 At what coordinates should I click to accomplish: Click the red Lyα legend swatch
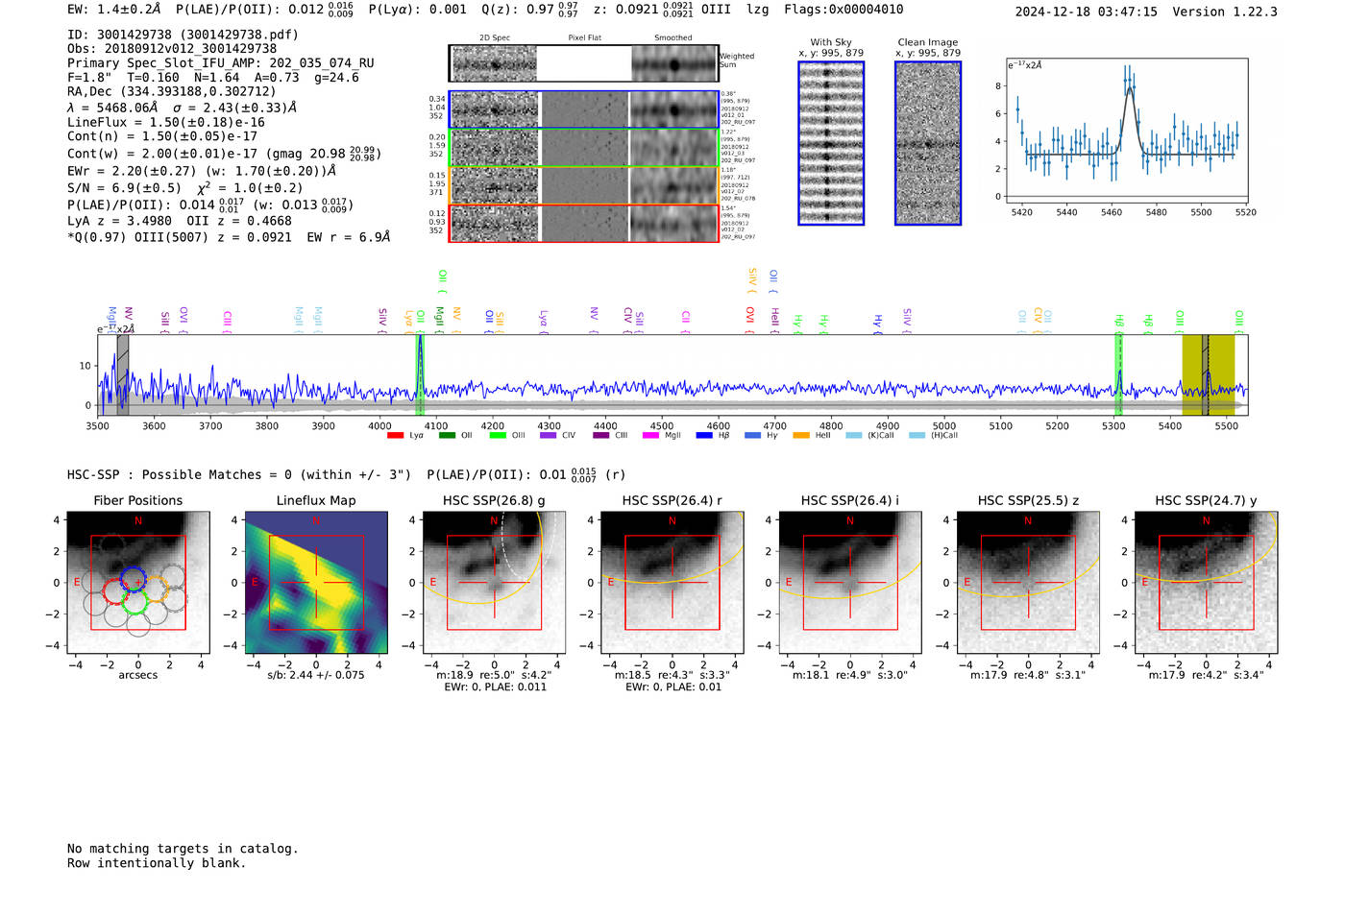tap(395, 436)
